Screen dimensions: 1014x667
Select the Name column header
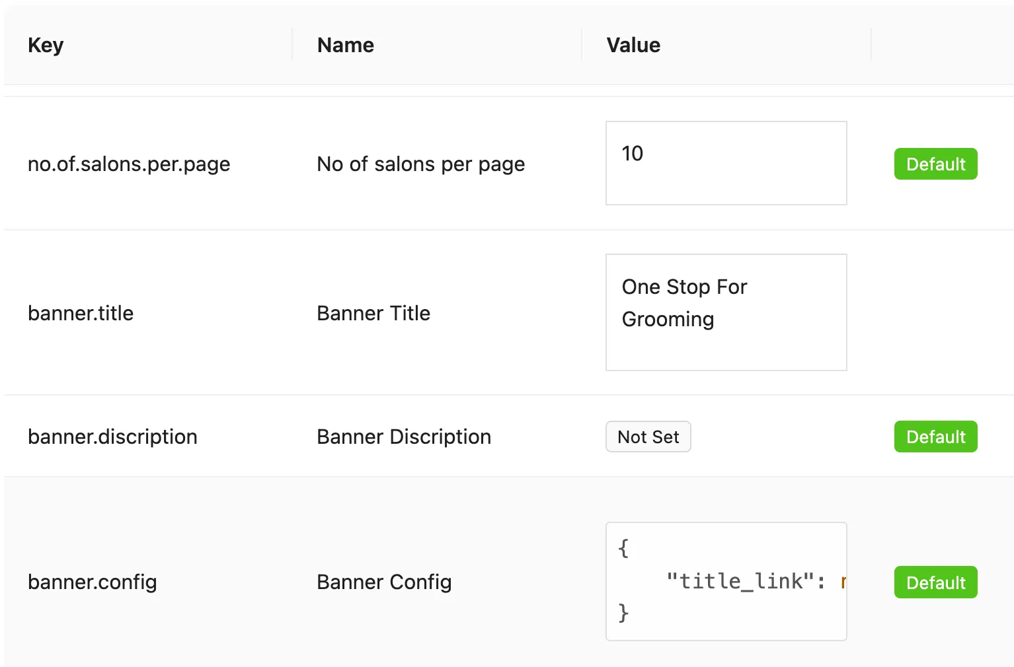[345, 45]
